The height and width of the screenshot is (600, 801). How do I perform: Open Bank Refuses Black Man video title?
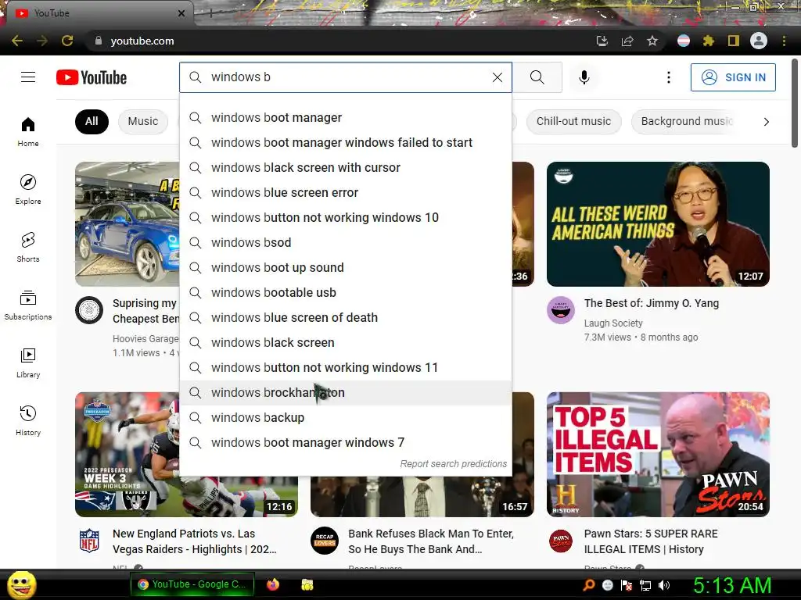(x=431, y=541)
